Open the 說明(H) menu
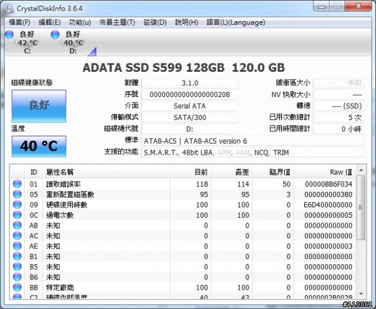 186,22
